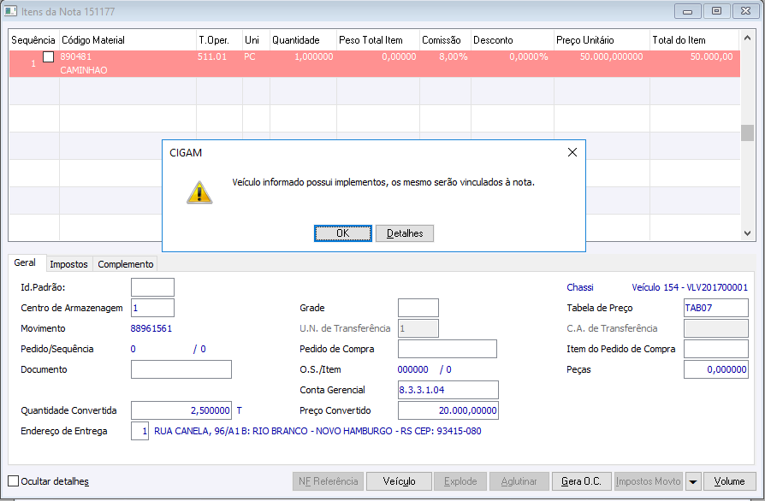765x501 pixels.
Task: Click the Quantidade Convertida field
Action: point(181,410)
